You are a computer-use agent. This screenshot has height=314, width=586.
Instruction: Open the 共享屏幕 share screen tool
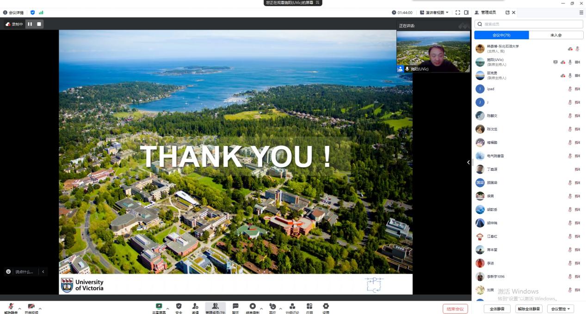click(x=159, y=307)
